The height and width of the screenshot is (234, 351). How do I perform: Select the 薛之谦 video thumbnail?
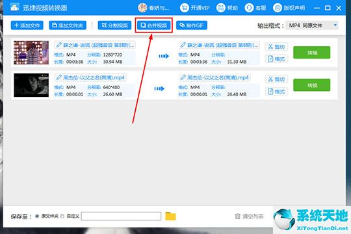pos(31,53)
